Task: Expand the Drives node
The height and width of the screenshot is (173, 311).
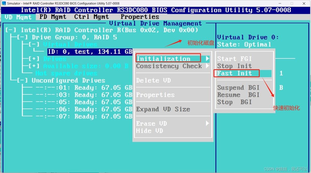Action: [34, 59]
